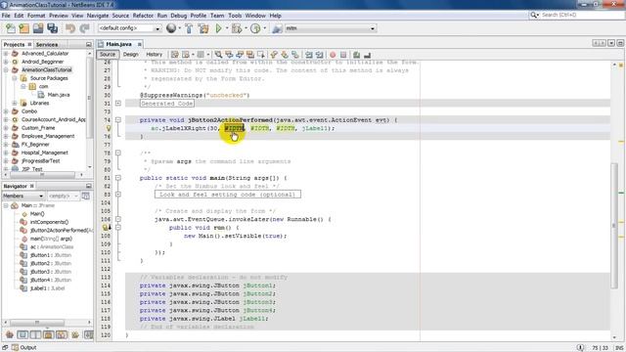626x352 pixels.
Task: Expand the Libraries node
Action: tap(15, 103)
